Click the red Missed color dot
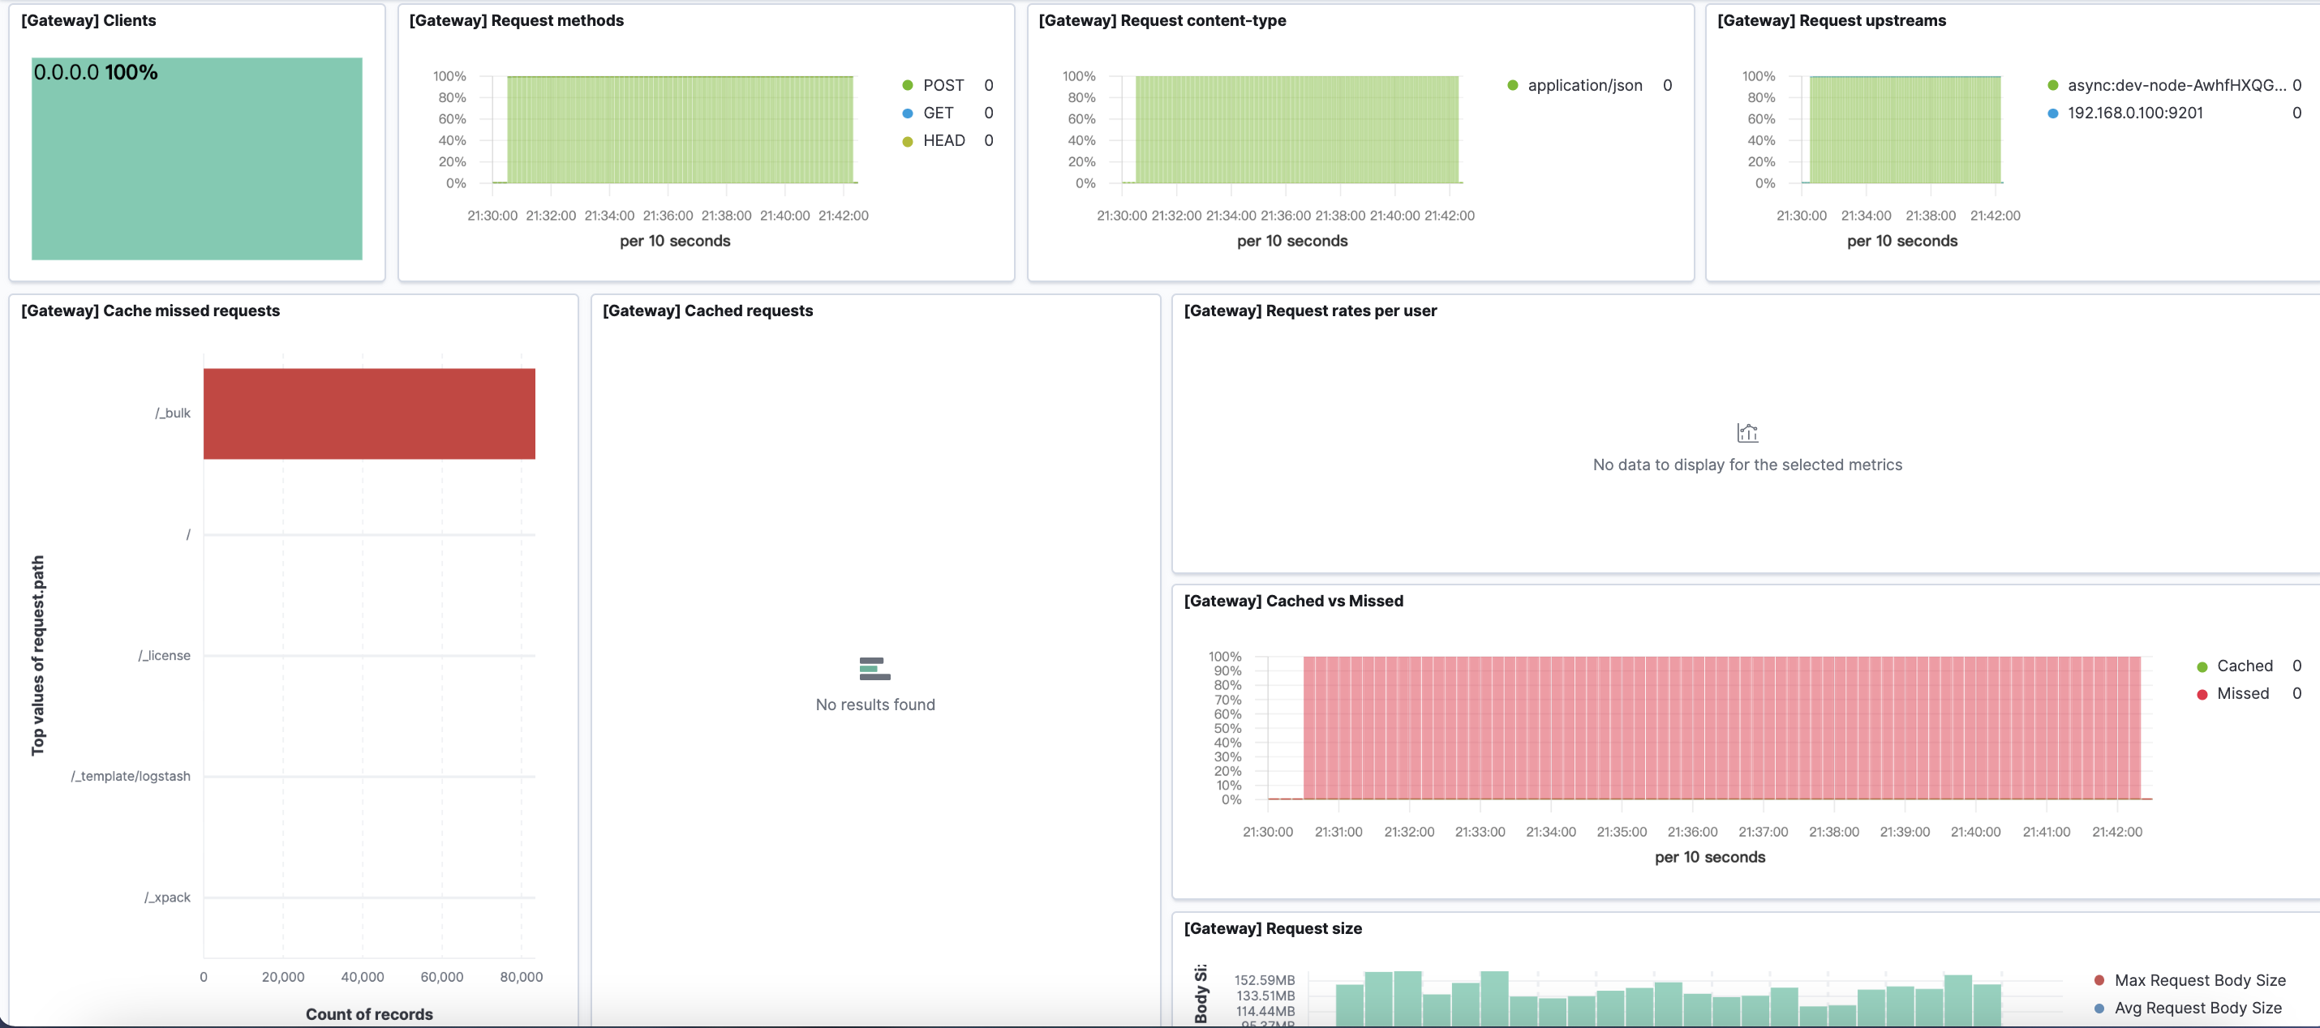The image size is (2320, 1028). (2201, 694)
